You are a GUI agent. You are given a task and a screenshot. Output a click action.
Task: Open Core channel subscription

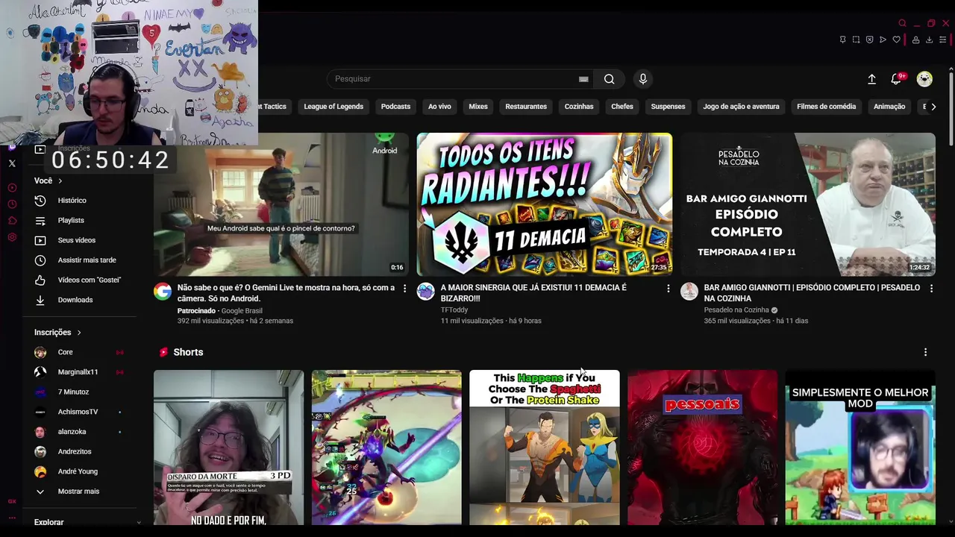coord(82,352)
